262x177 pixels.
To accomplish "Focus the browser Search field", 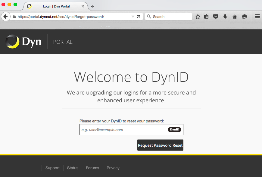I will tap(169, 16).
